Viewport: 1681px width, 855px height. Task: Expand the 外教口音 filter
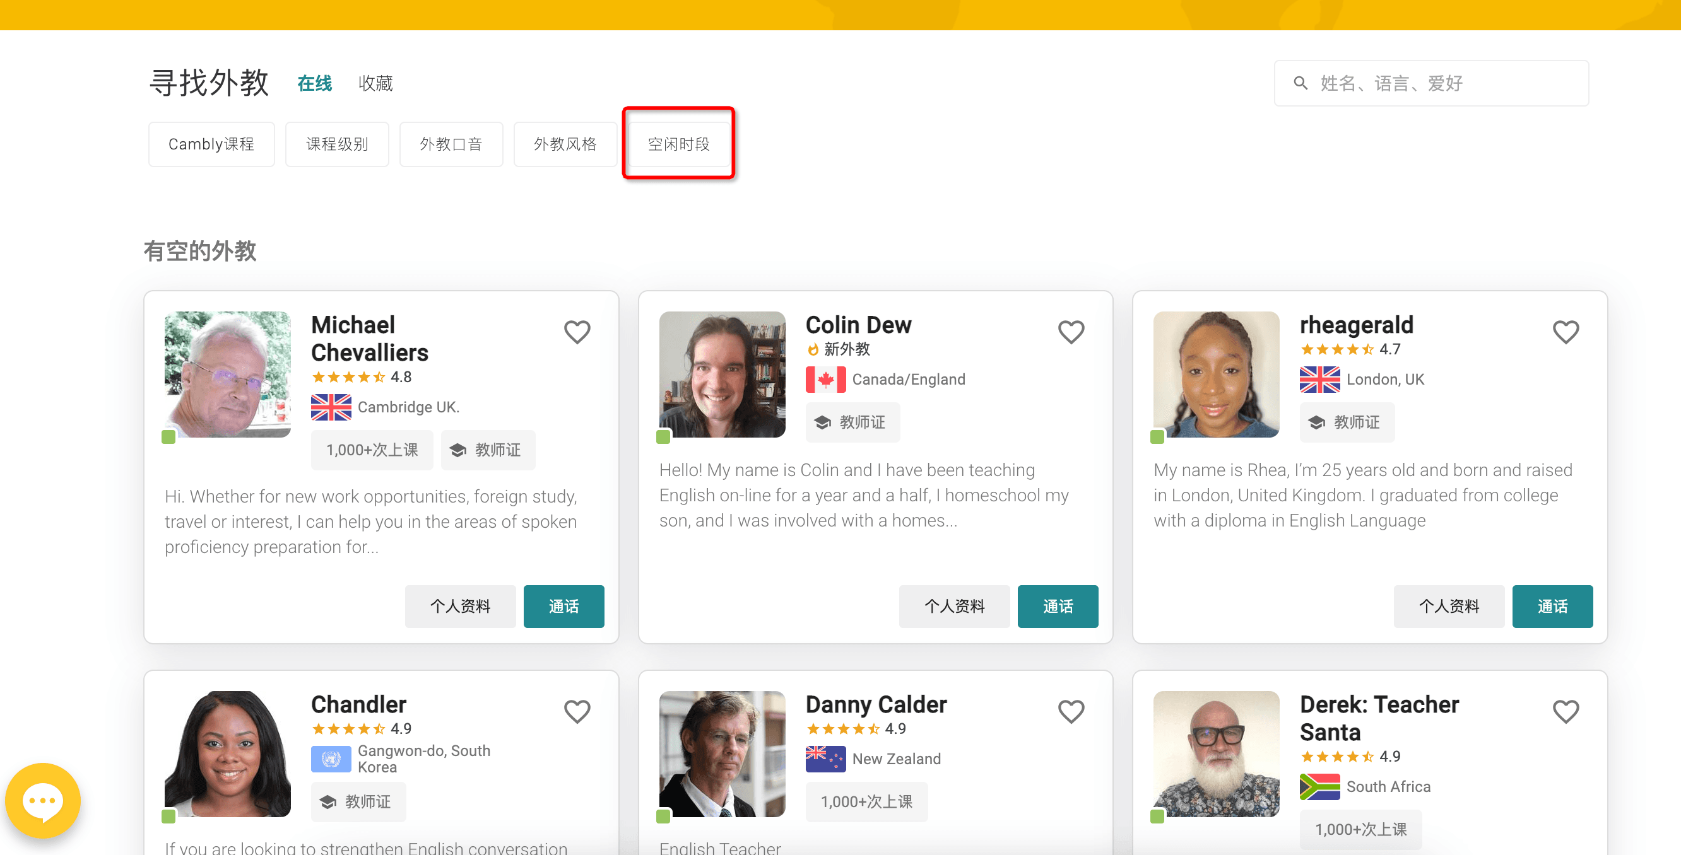451,144
